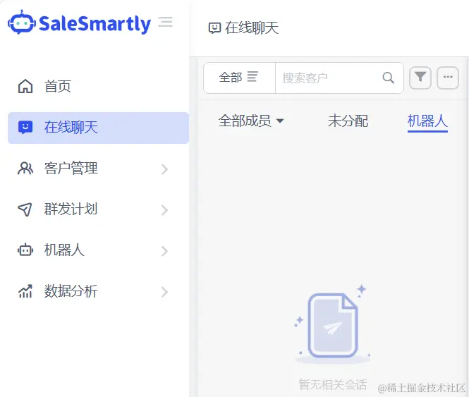Open the 全部成员 member dropdown

click(x=251, y=121)
